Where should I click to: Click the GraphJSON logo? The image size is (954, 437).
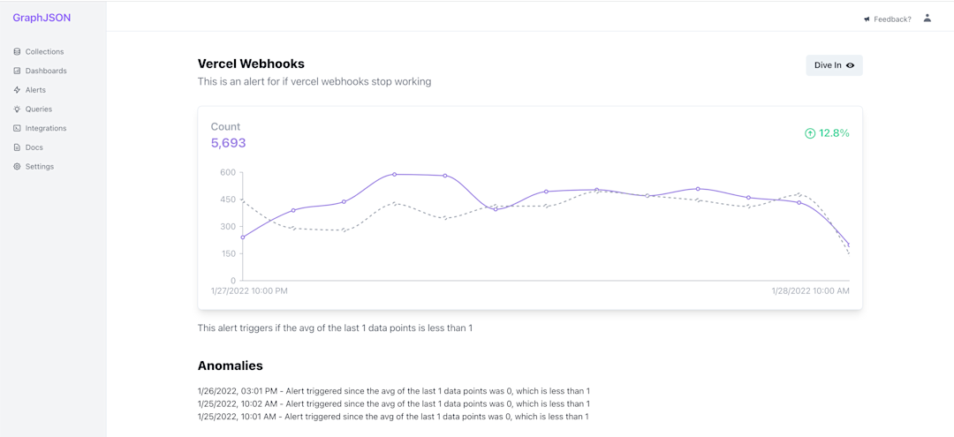coord(42,18)
